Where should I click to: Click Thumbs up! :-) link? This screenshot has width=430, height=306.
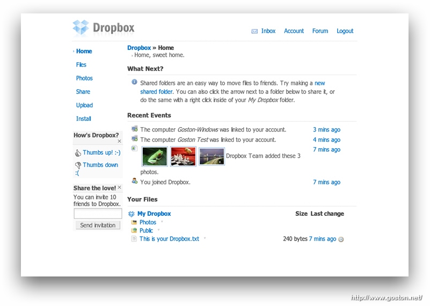pyautogui.click(x=102, y=152)
